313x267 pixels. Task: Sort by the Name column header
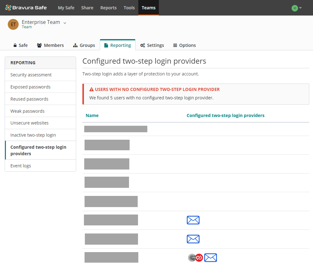tap(92, 115)
